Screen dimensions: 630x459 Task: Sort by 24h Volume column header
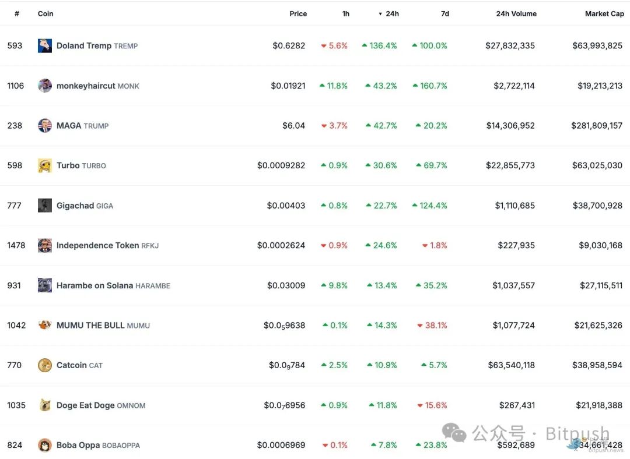click(x=516, y=13)
